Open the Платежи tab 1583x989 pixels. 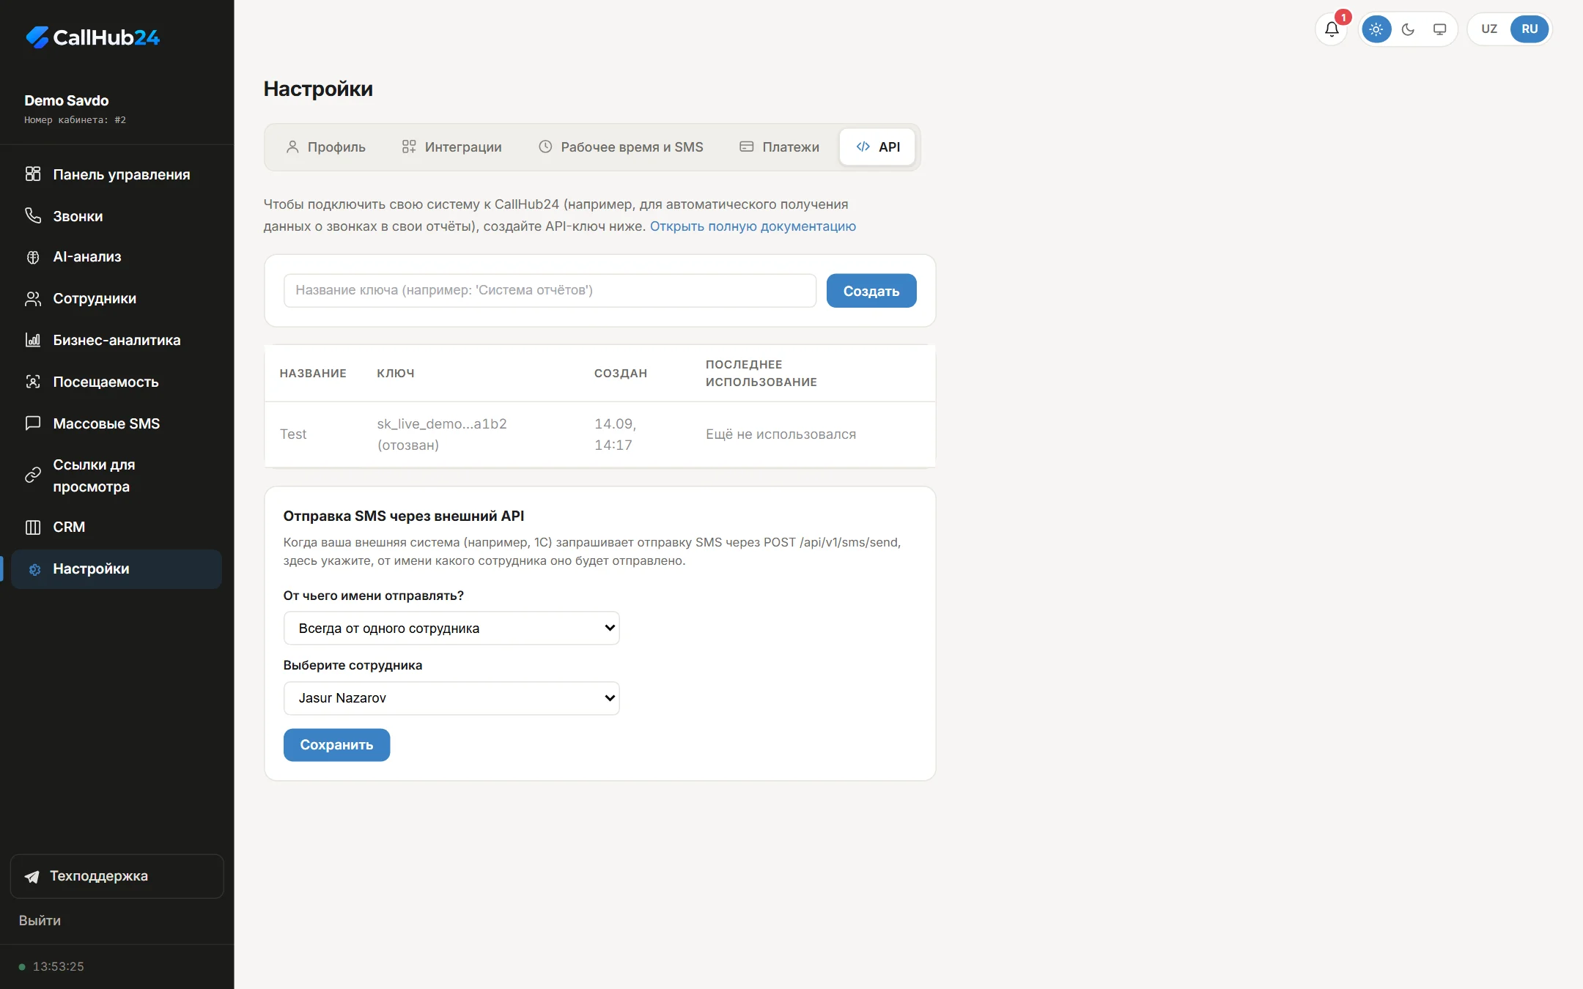tap(780, 147)
